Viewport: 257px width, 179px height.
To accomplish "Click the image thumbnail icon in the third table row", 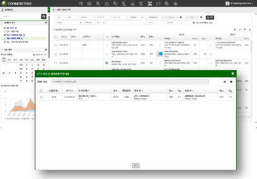I will (107, 63).
